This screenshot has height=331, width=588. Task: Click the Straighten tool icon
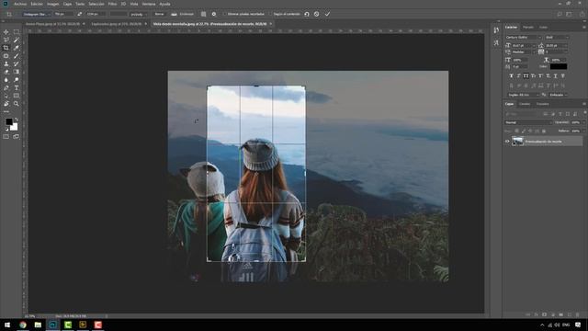[x=174, y=14]
